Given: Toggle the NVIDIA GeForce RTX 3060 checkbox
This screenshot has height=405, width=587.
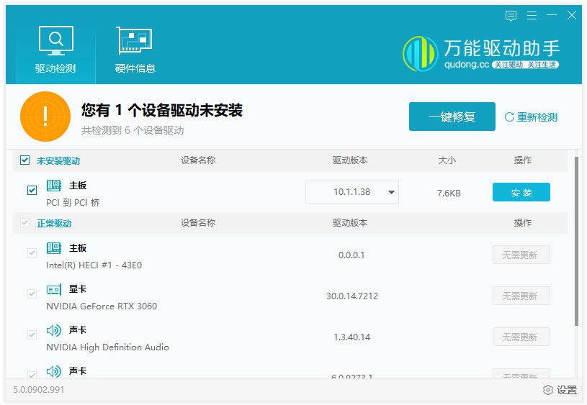Looking at the screenshot, I should click(x=32, y=294).
